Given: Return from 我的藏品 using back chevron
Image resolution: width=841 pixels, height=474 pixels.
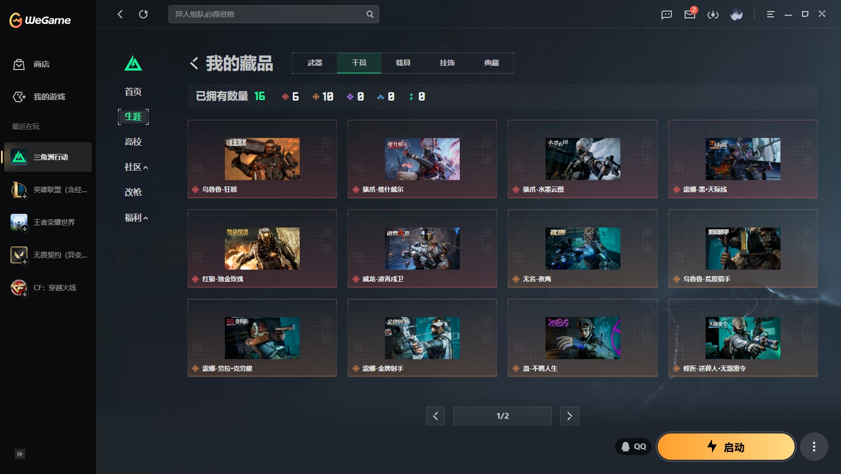Looking at the screenshot, I should 194,63.
